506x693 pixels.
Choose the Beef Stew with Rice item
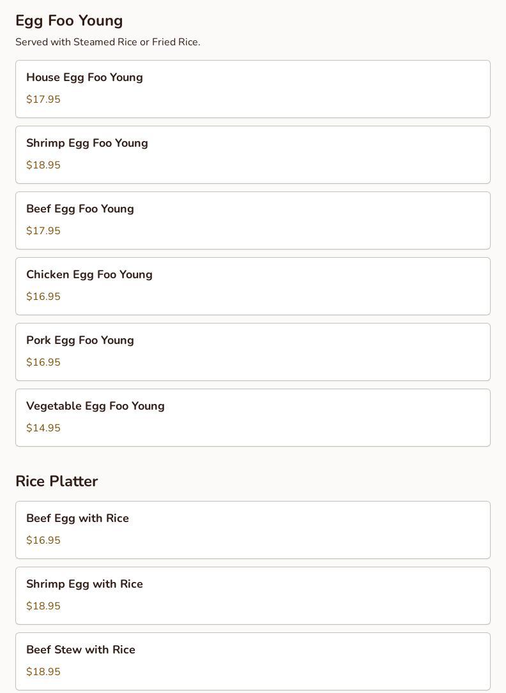coord(252,661)
